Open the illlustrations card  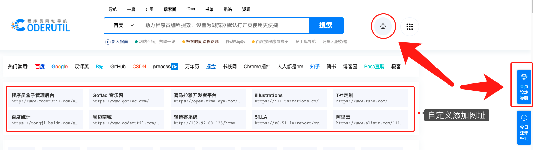click(289, 98)
